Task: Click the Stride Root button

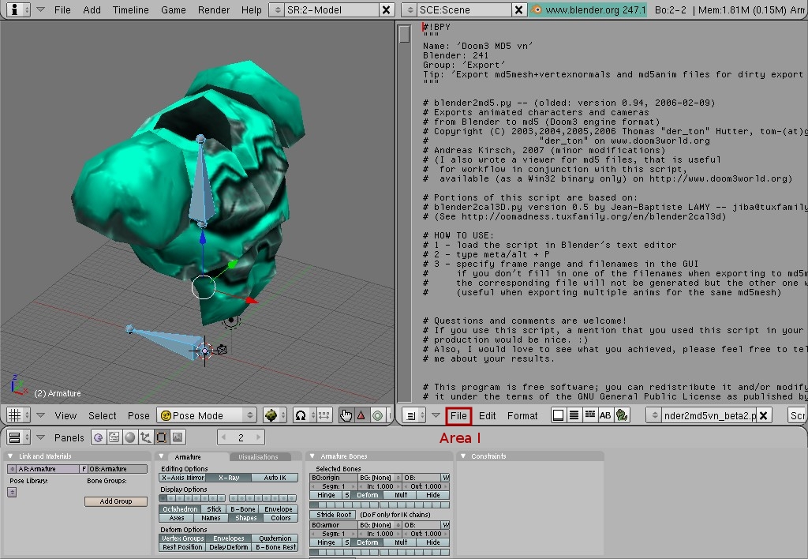Action: (334, 515)
